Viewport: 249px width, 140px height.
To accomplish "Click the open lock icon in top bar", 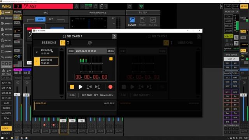I will coord(77,6).
